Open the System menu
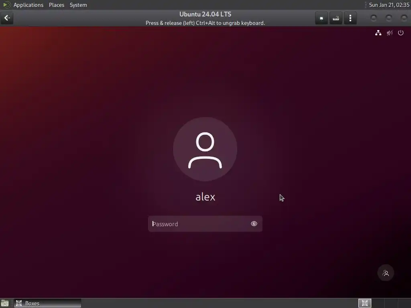This screenshot has width=411, height=308. click(78, 5)
